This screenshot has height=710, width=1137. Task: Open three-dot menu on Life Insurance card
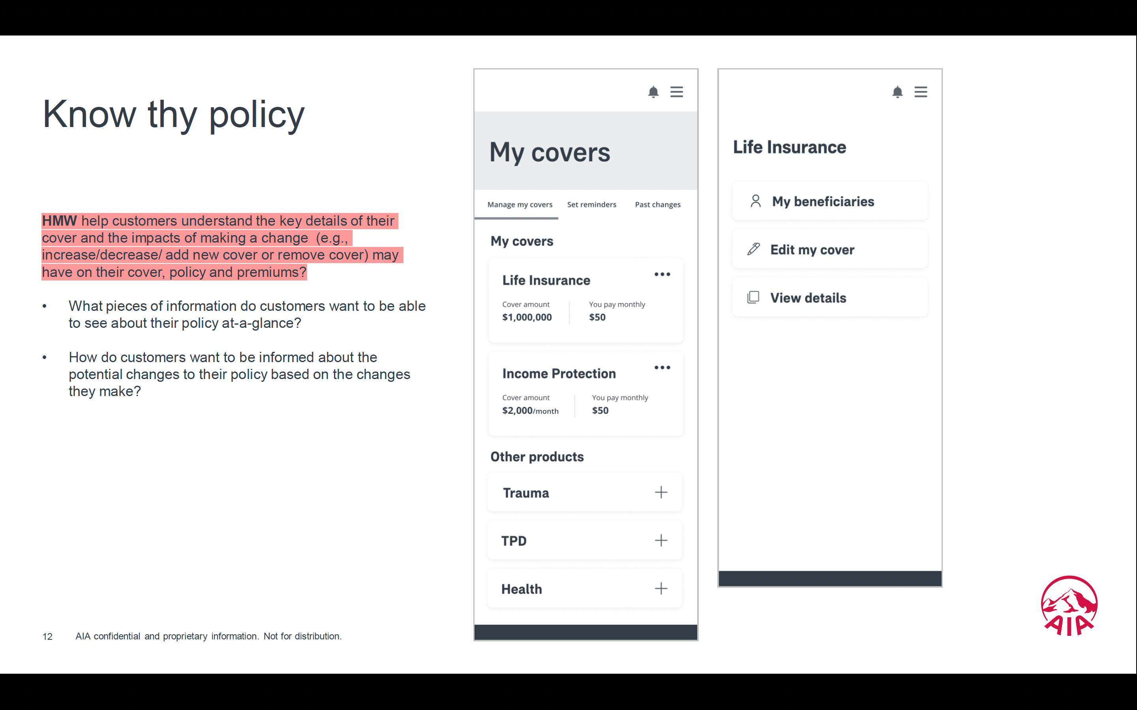pos(662,274)
